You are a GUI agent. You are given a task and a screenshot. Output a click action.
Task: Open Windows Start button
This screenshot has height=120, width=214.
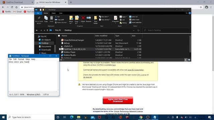tap(3, 117)
